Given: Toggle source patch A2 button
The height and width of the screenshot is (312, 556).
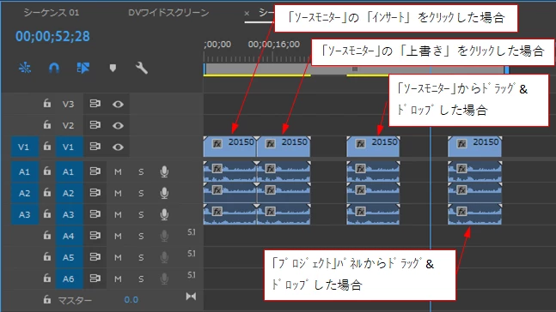Looking at the screenshot, I should pyautogui.click(x=24, y=193).
